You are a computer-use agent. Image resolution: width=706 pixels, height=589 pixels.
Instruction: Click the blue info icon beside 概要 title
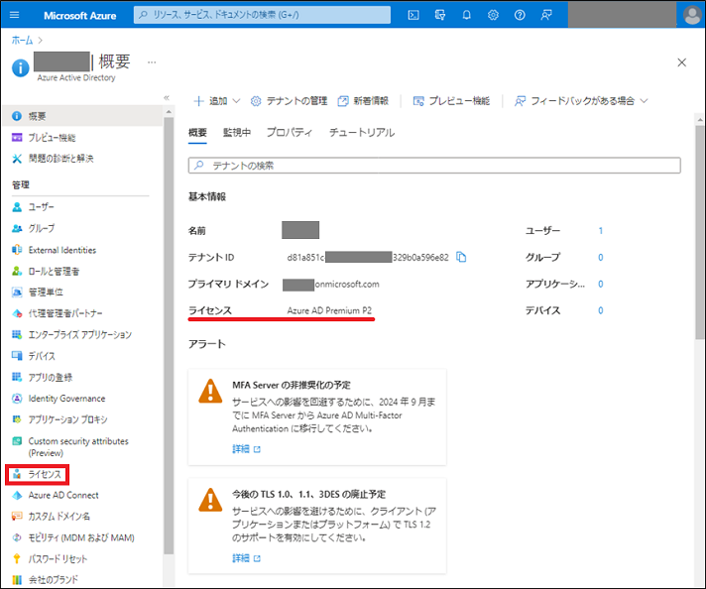(20, 68)
